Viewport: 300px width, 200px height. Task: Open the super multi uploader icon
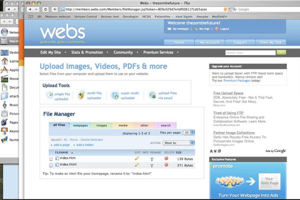click(115, 95)
